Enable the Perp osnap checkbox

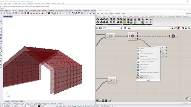[25, 104]
